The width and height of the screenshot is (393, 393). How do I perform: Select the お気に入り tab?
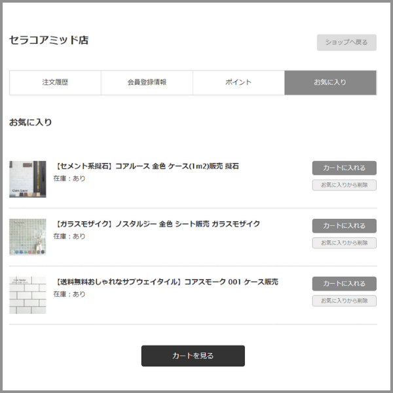[330, 83]
